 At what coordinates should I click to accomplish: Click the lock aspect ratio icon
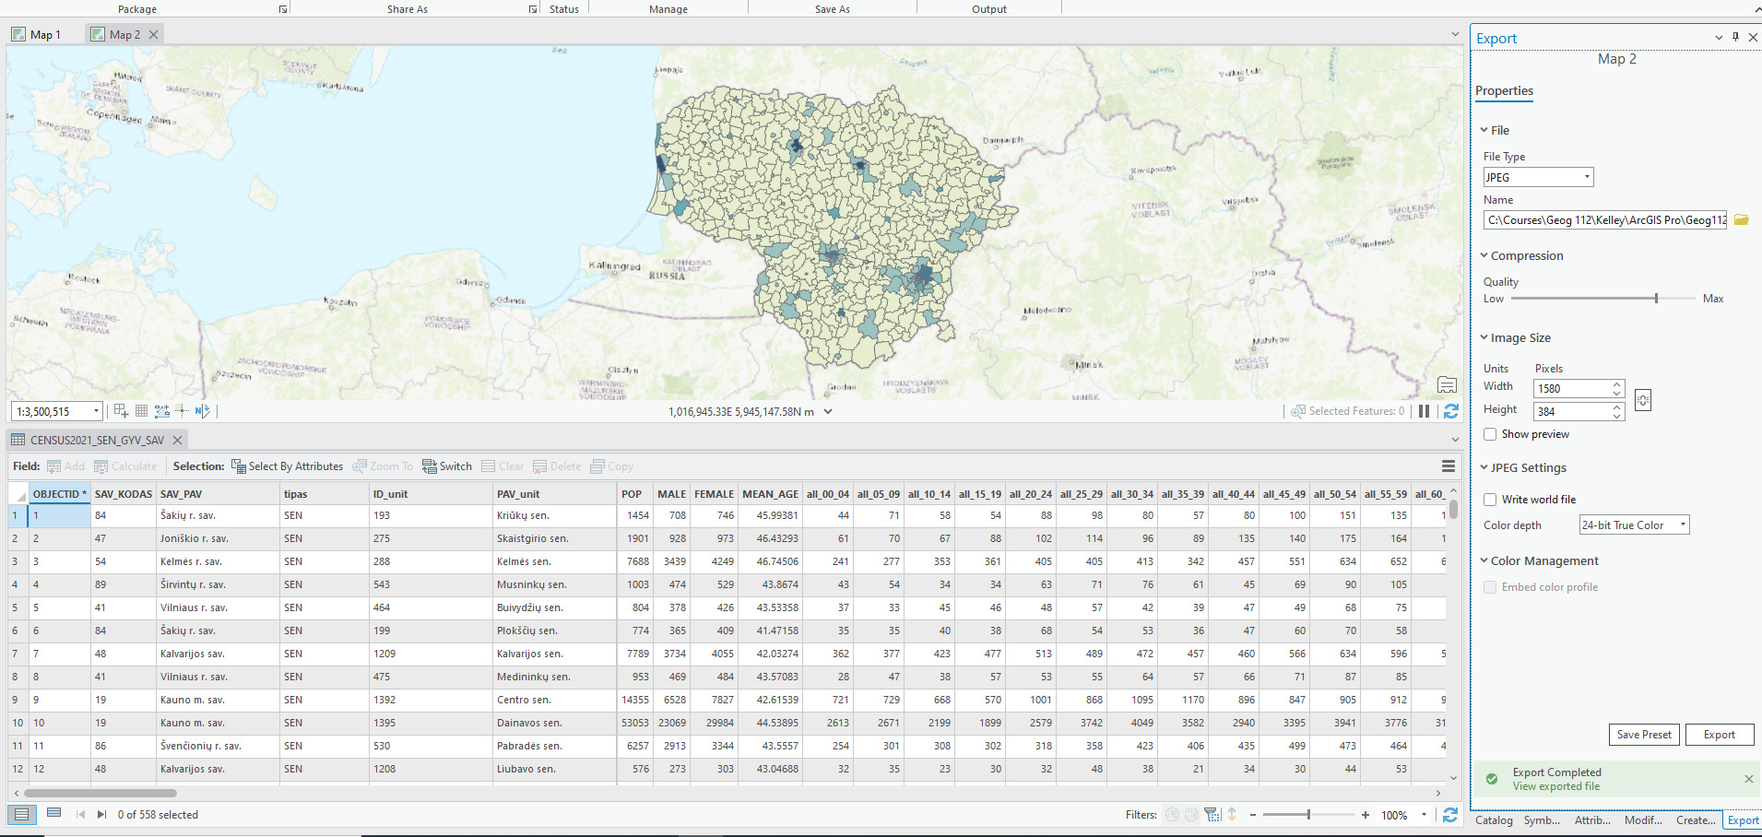1643,400
